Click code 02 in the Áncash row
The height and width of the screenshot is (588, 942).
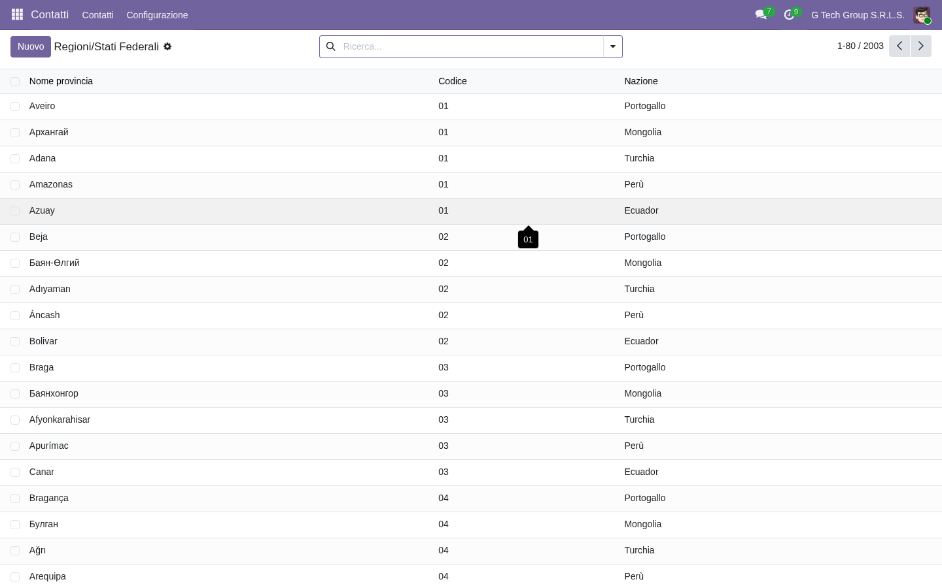pos(444,315)
